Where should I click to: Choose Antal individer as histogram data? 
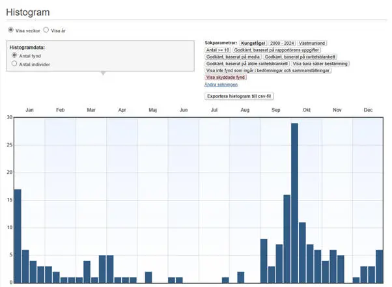[14, 64]
